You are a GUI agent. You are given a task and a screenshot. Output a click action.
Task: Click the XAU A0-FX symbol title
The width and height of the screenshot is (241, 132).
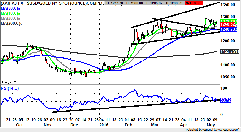click(x=12, y=3)
